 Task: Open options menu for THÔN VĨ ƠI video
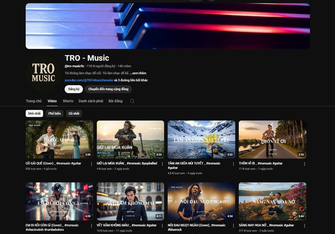click(x=304, y=163)
